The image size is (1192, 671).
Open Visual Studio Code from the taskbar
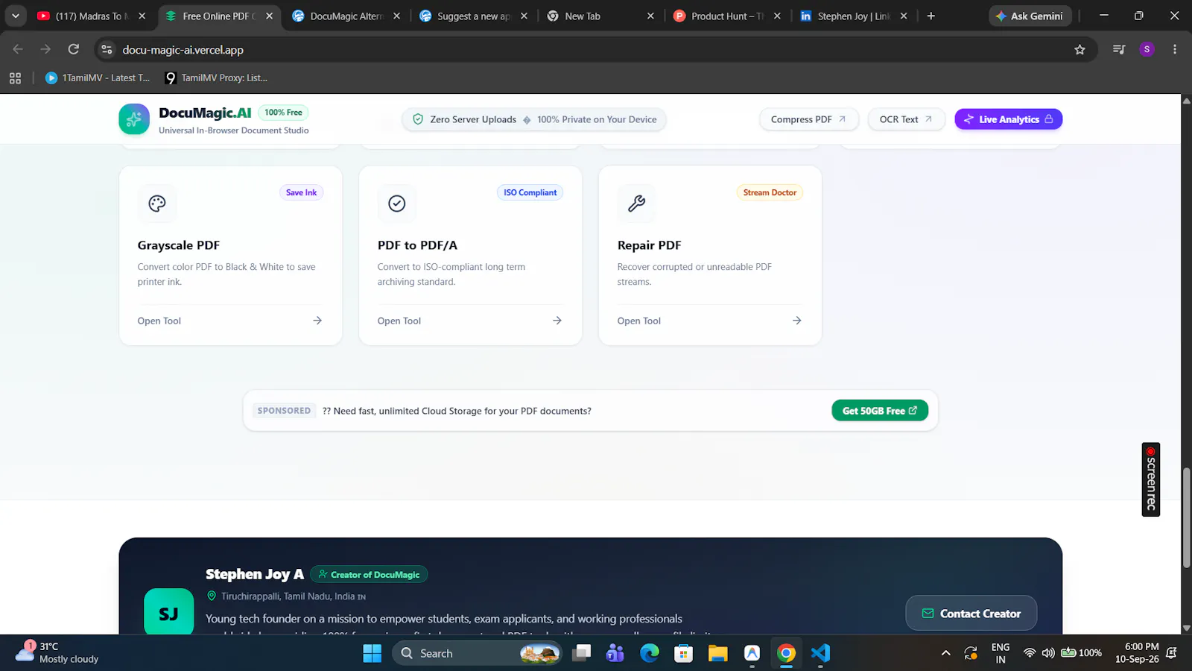pyautogui.click(x=820, y=653)
